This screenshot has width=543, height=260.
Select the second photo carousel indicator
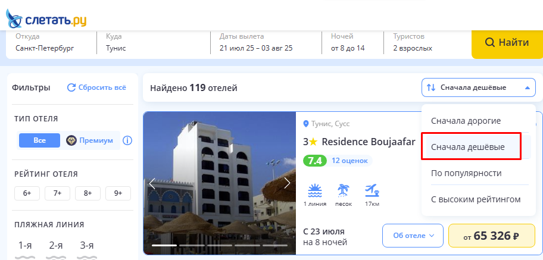point(192,246)
